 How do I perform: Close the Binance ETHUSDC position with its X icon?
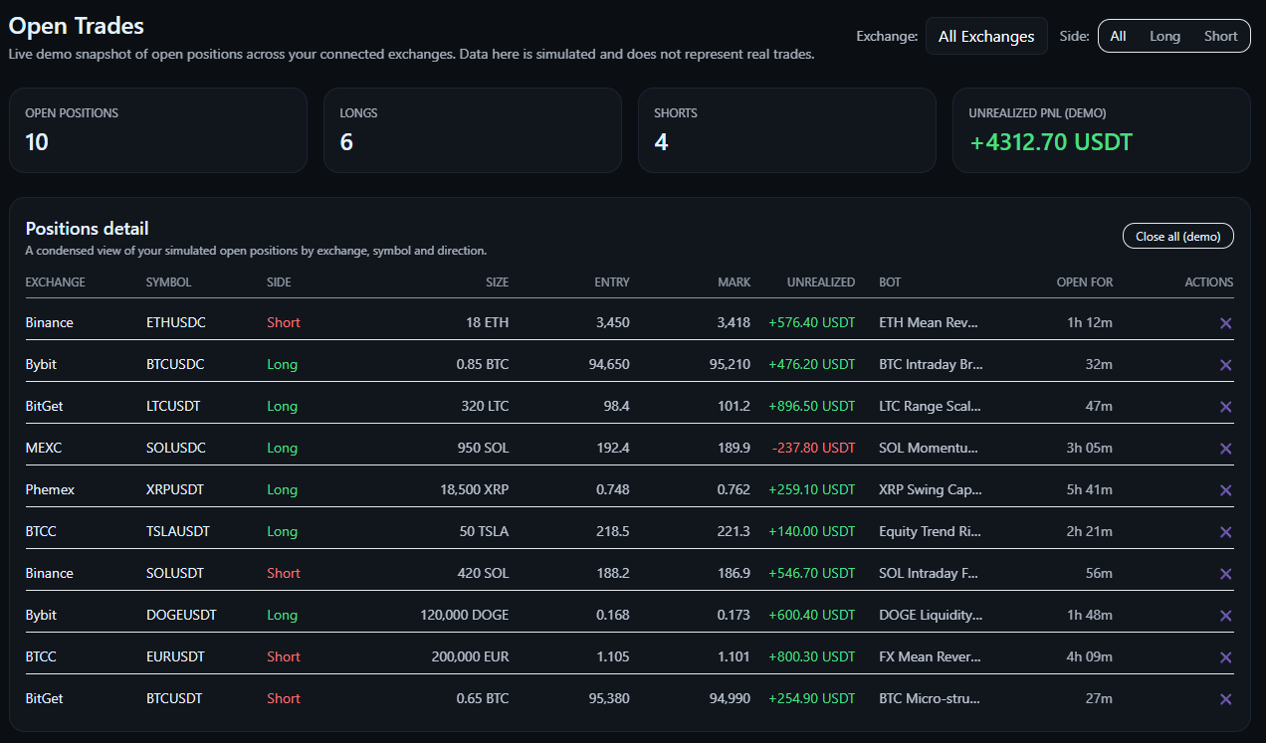1226,322
